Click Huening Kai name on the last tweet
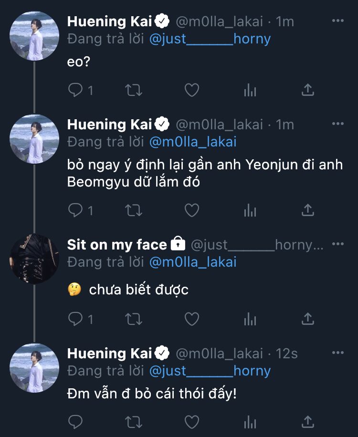The height and width of the screenshot is (437, 358). [109, 353]
